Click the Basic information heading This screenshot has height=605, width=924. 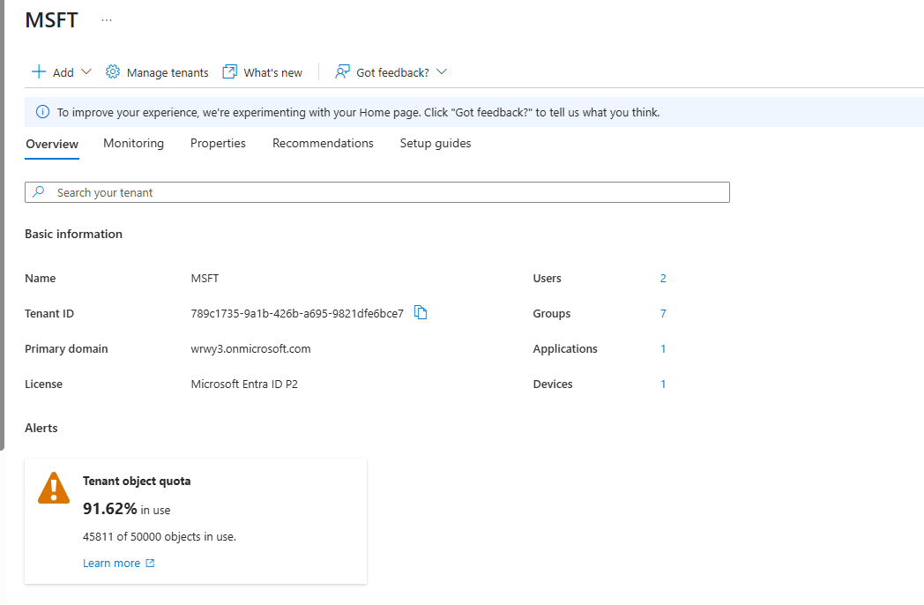coord(74,234)
